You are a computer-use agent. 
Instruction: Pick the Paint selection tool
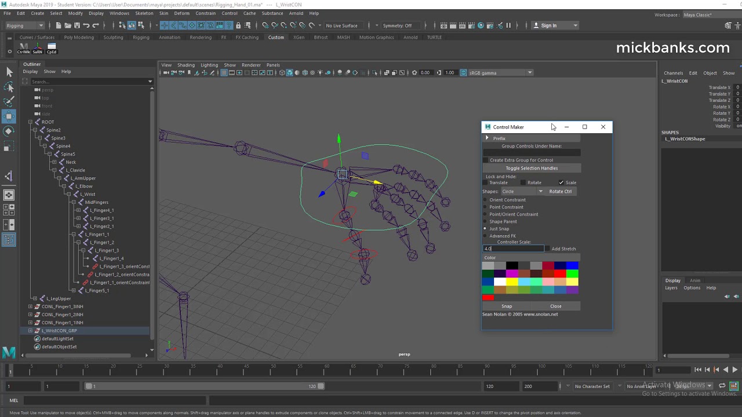tap(9, 101)
